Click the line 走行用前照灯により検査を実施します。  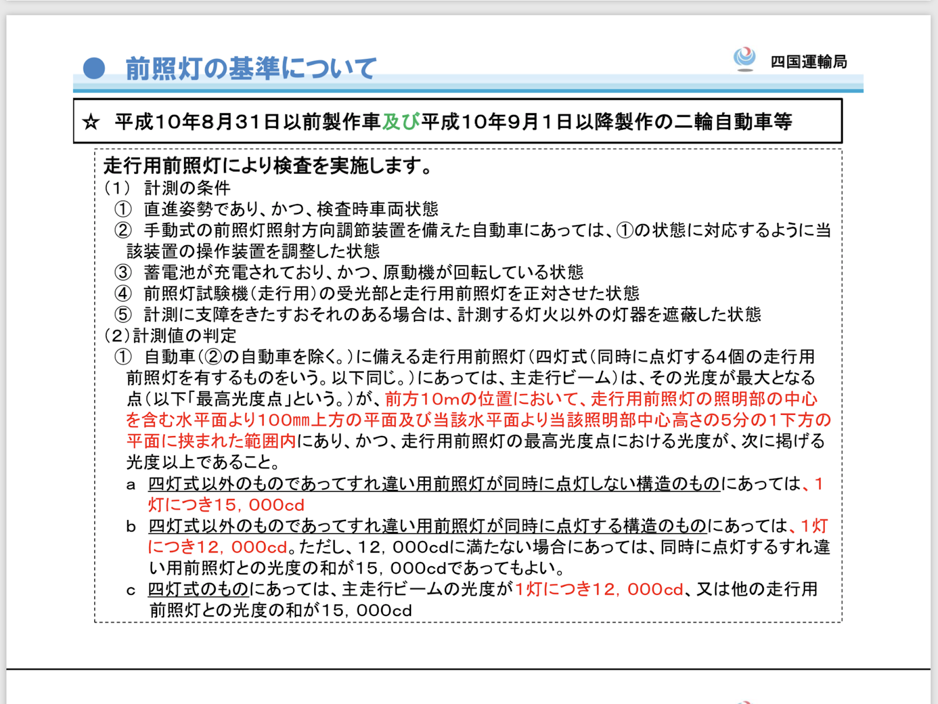(x=269, y=166)
